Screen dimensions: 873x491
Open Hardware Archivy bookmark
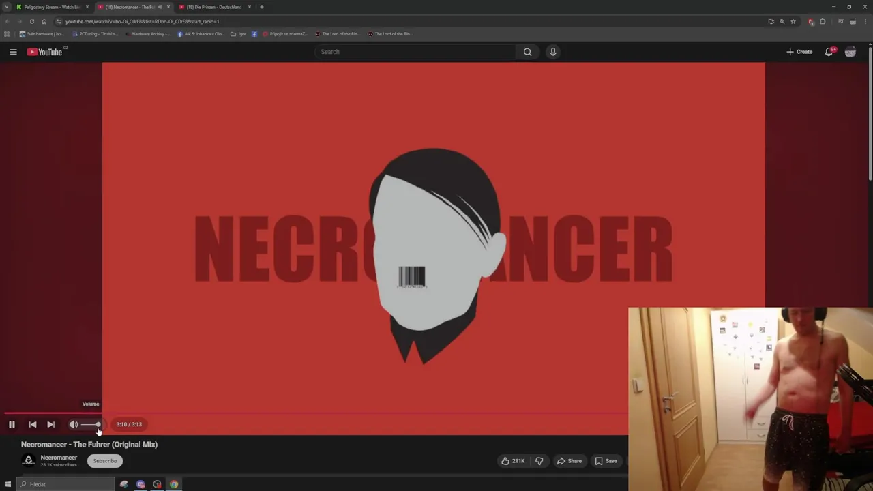[x=147, y=34]
